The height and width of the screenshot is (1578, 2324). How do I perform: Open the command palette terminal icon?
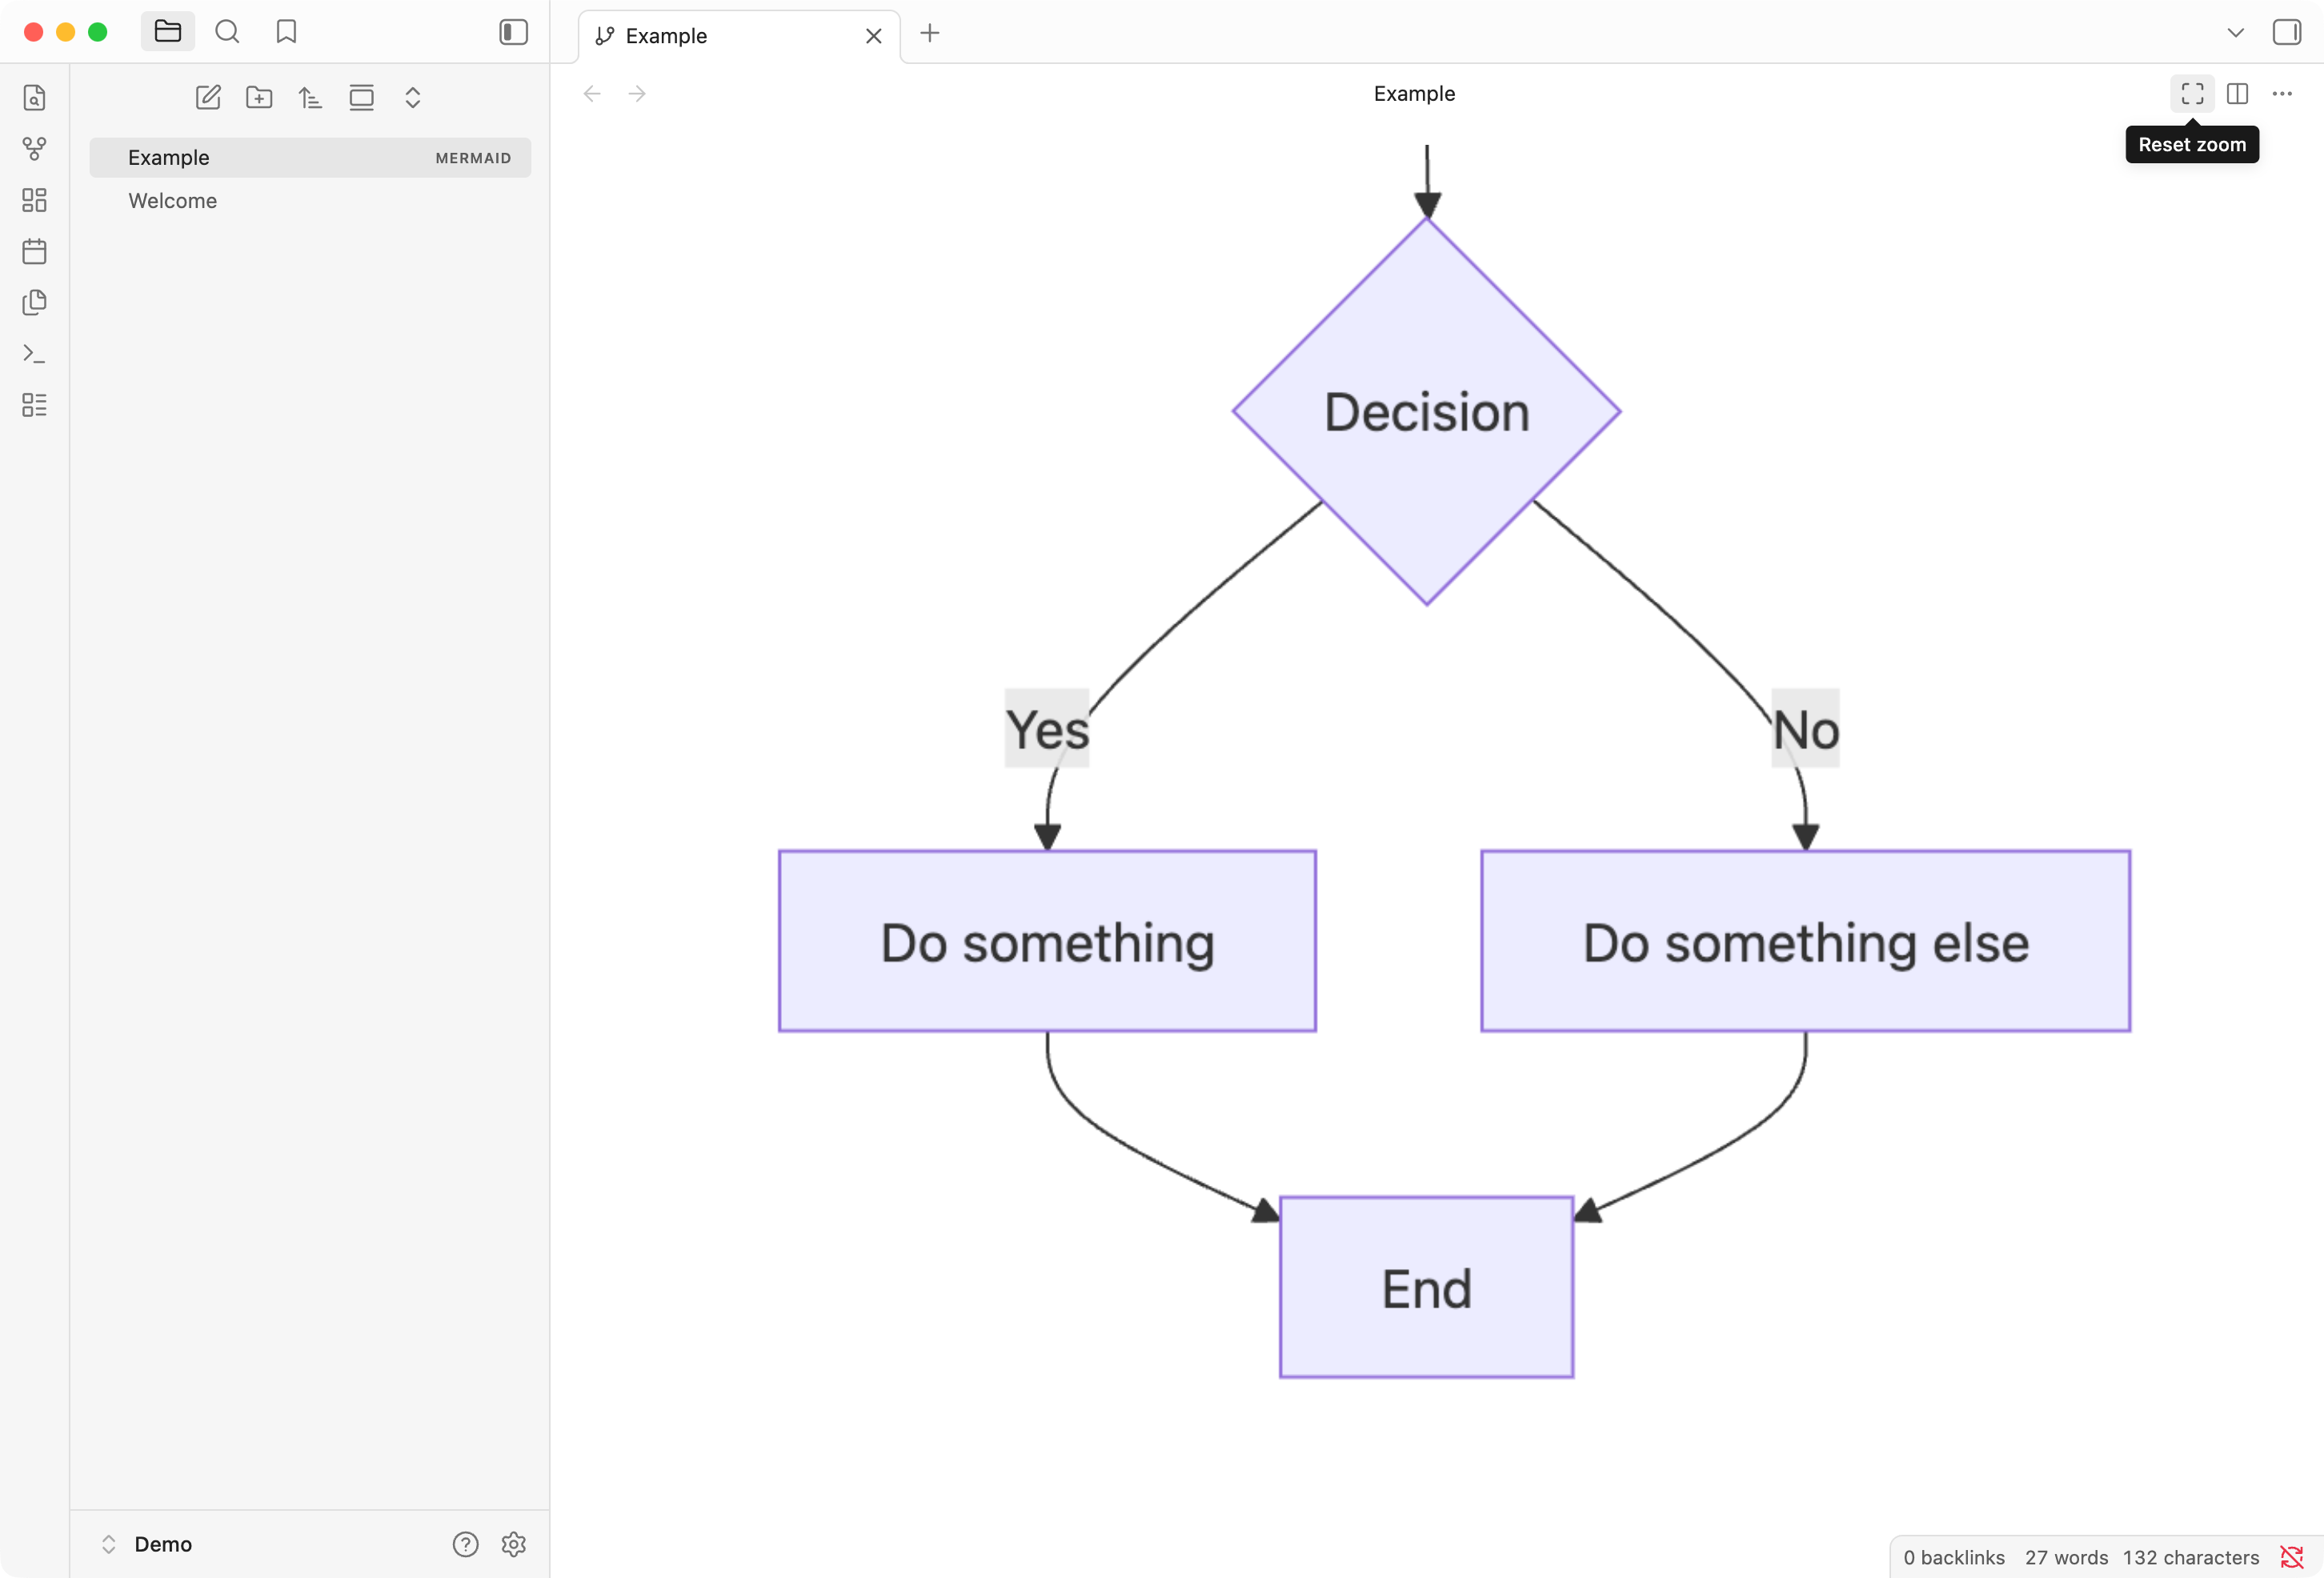(x=34, y=354)
